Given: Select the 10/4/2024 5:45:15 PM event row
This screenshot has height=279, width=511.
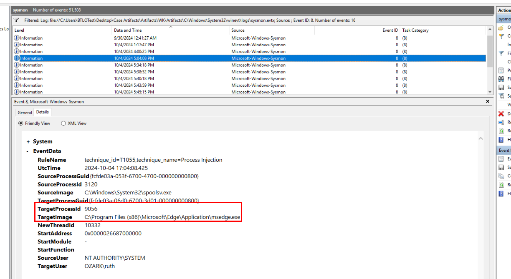Looking at the screenshot, I should (250, 92).
